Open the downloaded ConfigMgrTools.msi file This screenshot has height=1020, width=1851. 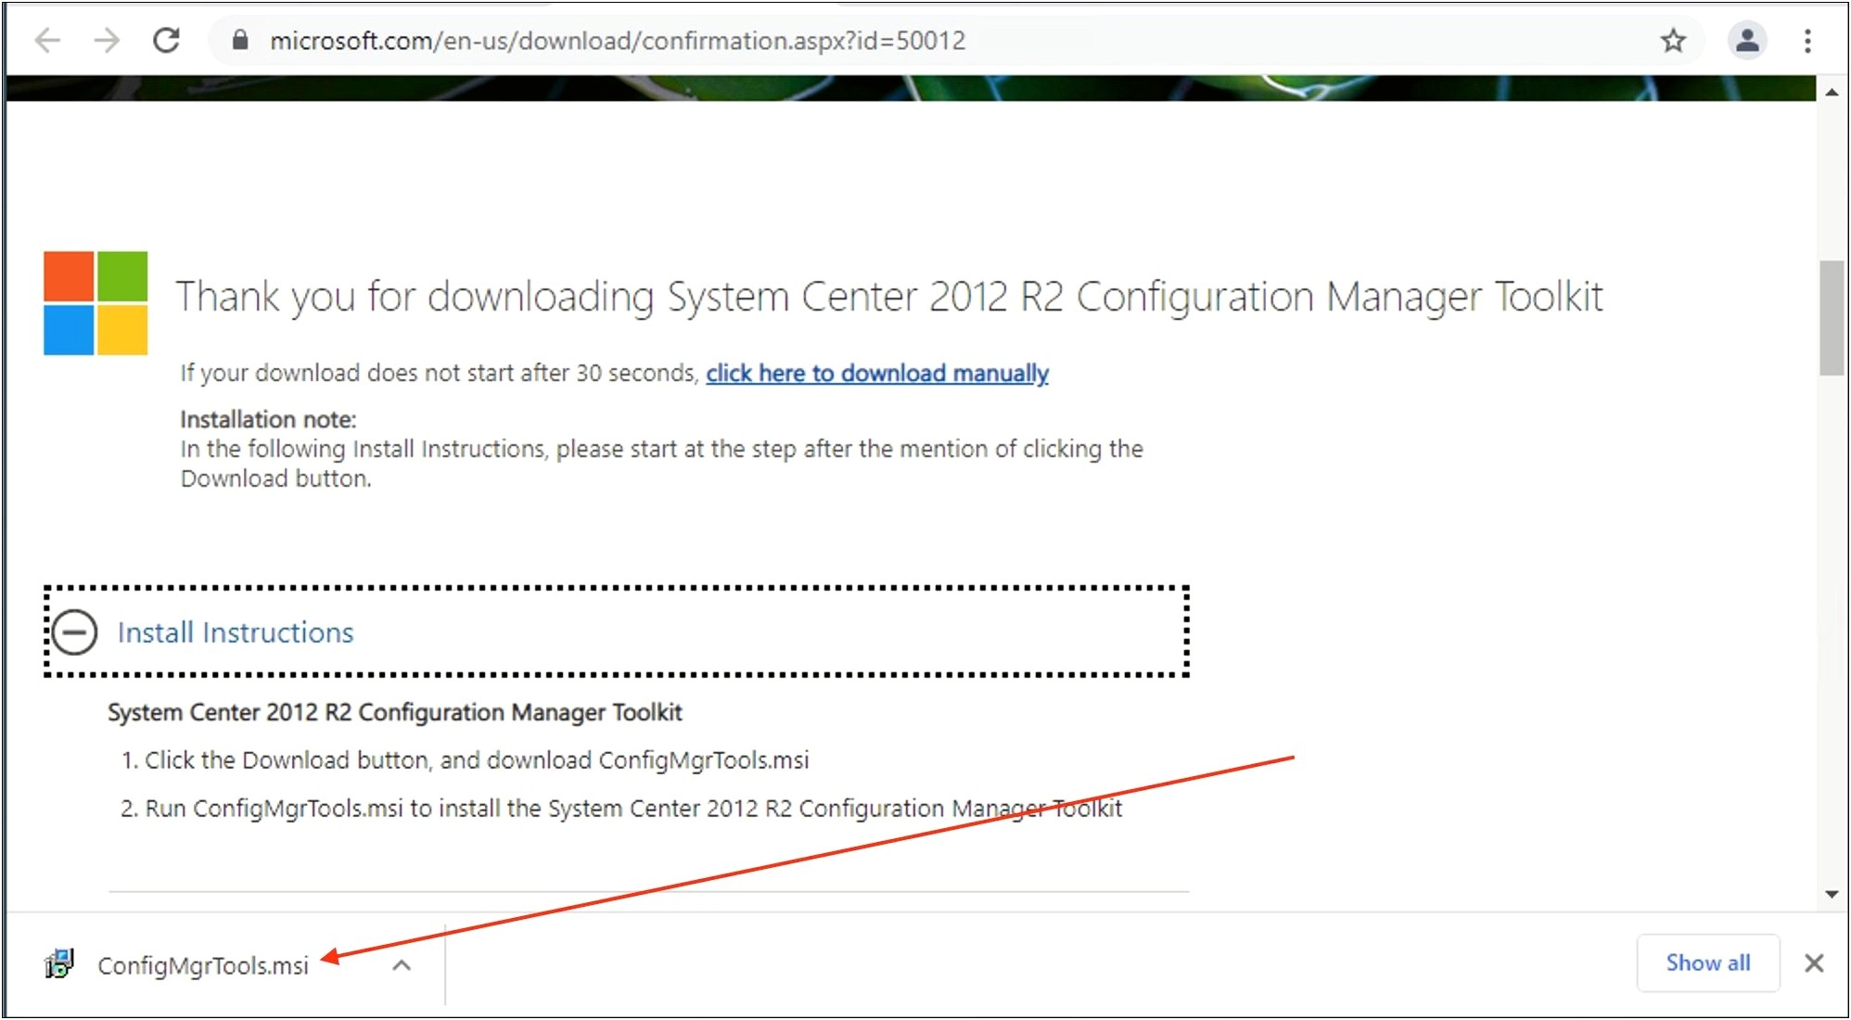(x=203, y=965)
